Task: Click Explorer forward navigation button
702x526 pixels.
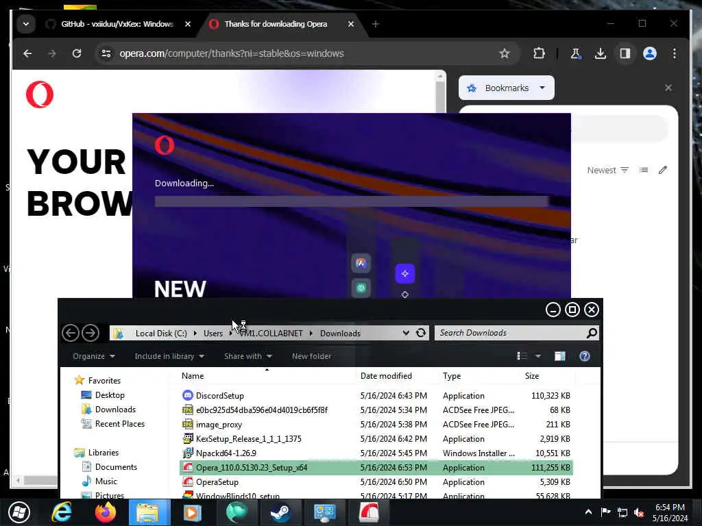Action: (90, 333)
